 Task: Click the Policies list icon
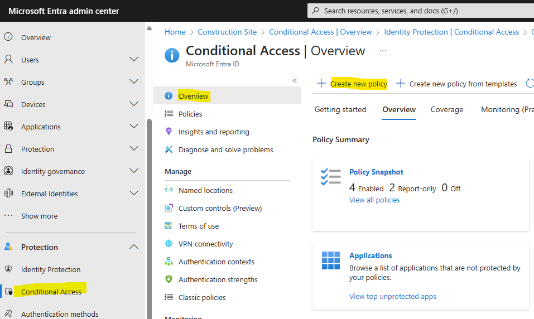pos(169,113)
